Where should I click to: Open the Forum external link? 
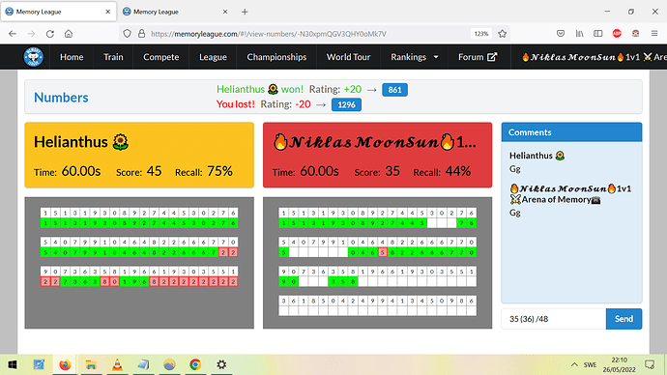478,57
